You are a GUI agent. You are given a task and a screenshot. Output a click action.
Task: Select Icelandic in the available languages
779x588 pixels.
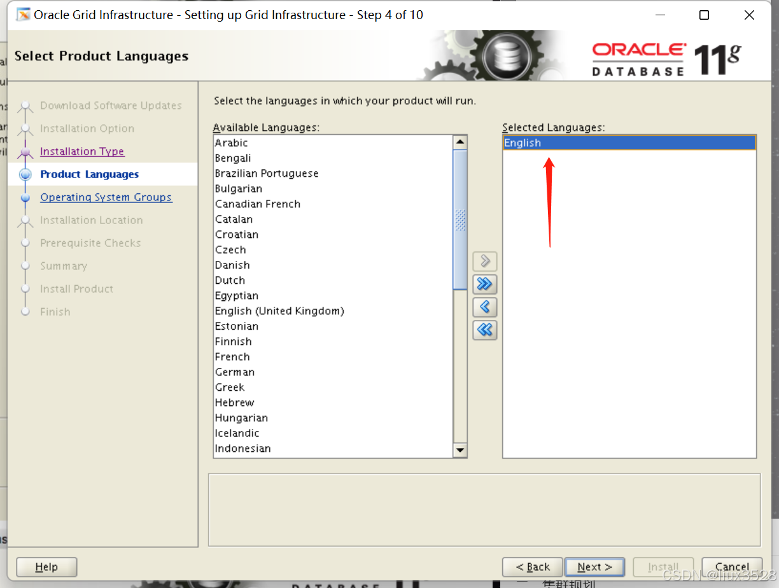coord(333,433)
